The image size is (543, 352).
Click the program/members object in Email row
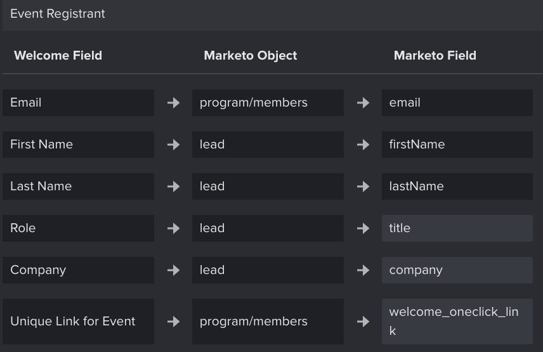[268, 103]
